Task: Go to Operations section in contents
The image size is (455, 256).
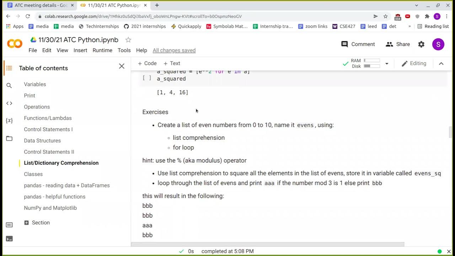Action: tap(37, 107)
